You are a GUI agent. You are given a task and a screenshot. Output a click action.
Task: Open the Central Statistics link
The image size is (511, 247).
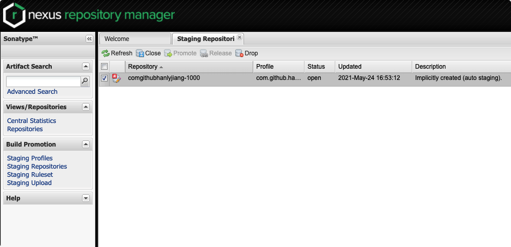tap(32, 120)
